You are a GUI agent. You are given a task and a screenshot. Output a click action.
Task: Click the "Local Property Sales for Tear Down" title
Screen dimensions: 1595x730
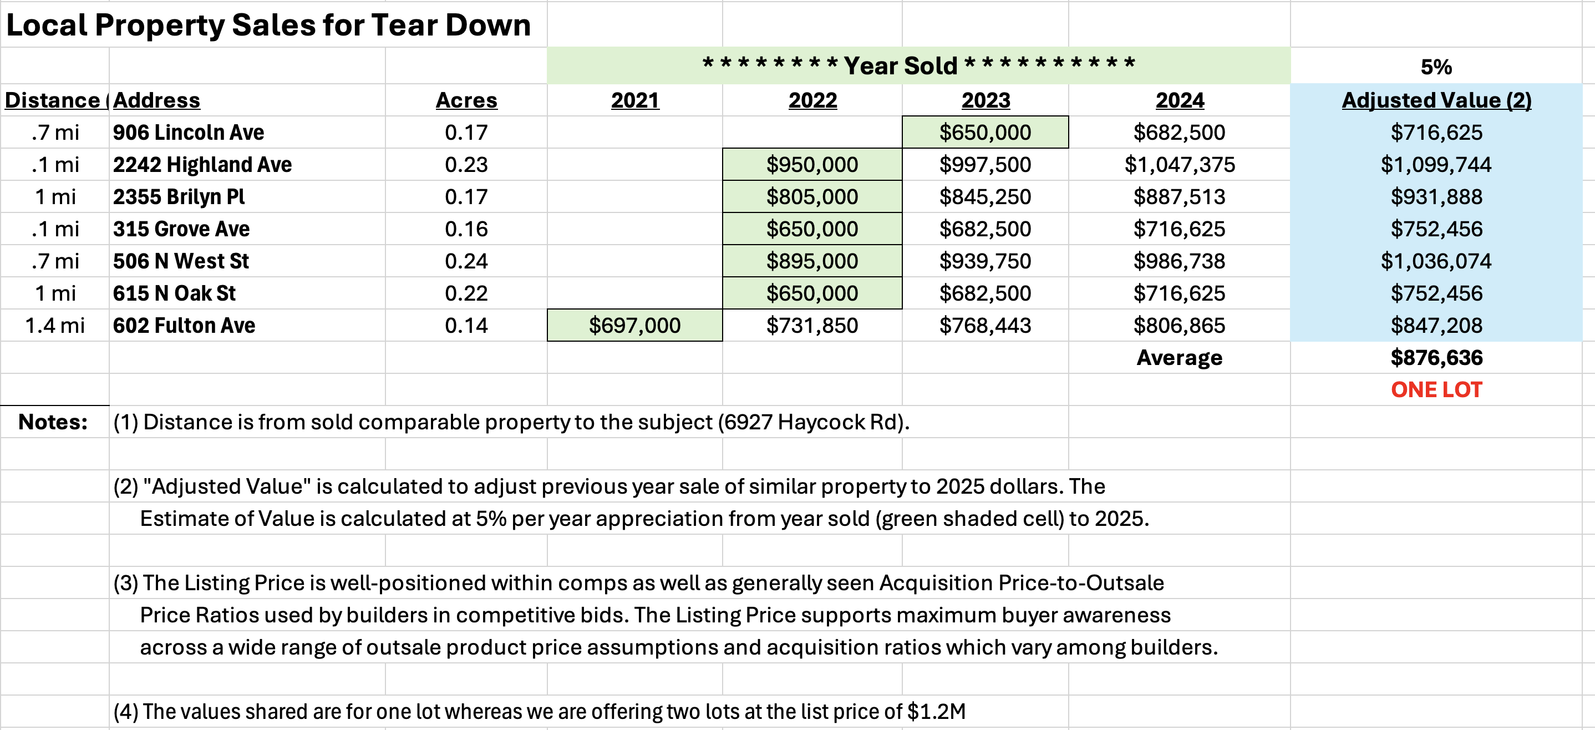pos(268,26)
